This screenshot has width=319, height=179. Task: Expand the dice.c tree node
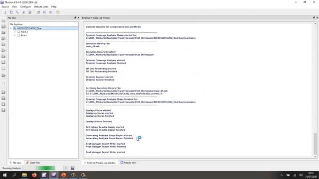pyautogui.click(x=14, y=35)
